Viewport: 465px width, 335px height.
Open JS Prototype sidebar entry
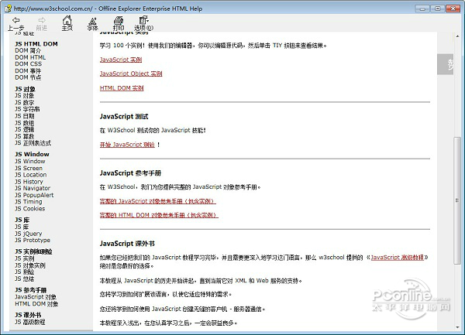[33, 241]
